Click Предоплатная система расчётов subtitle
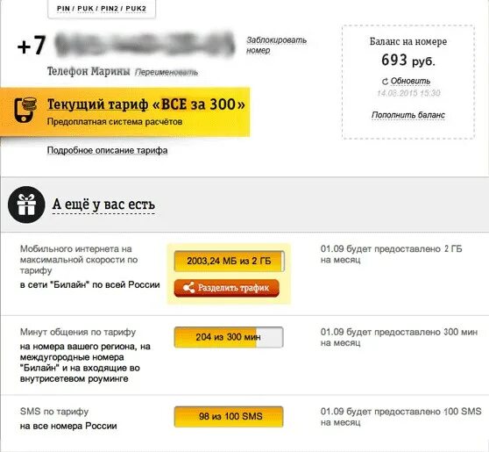 tap(115, 121)
